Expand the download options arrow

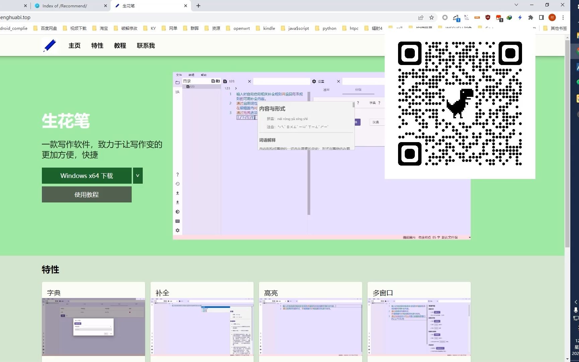coord(138,176)
